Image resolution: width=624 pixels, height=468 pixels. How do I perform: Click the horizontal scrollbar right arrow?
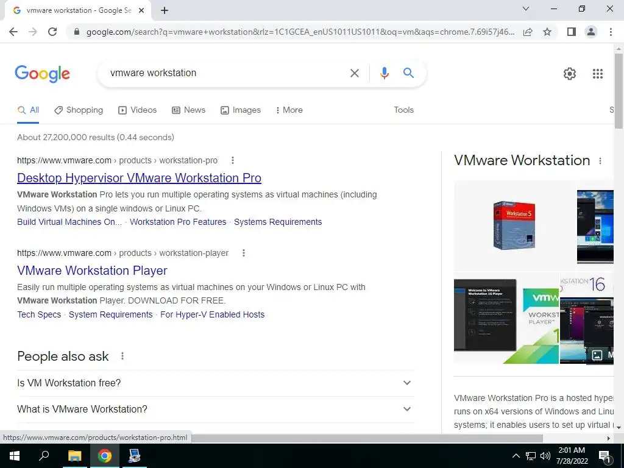point(608,438)
